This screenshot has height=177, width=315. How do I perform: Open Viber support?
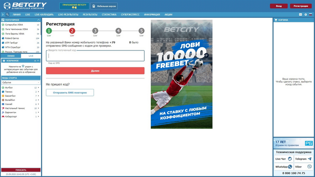click(303, 167)
